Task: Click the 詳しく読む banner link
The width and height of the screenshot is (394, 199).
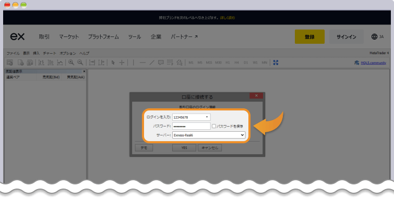Action: (x=228, y=18)
